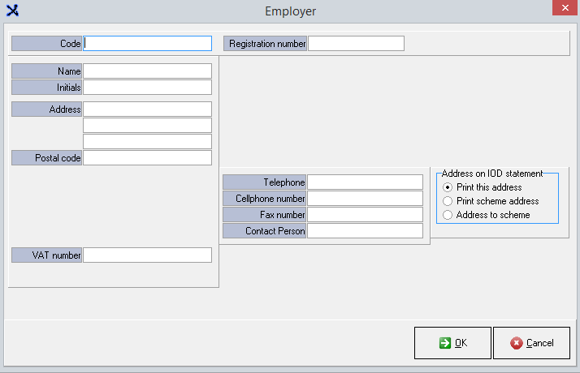Screen dimensions: 580x373
Task: Select the Fax number text box
Action: [x=365, y=215]
